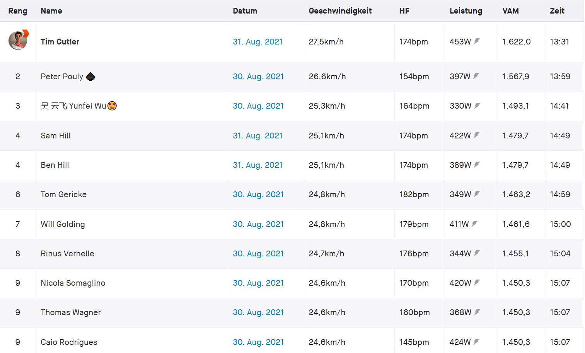The width and height of the screenshot is (585, 353).
Task: Click the power meter icon beside 420W
Action: click(x=477, y=283)
